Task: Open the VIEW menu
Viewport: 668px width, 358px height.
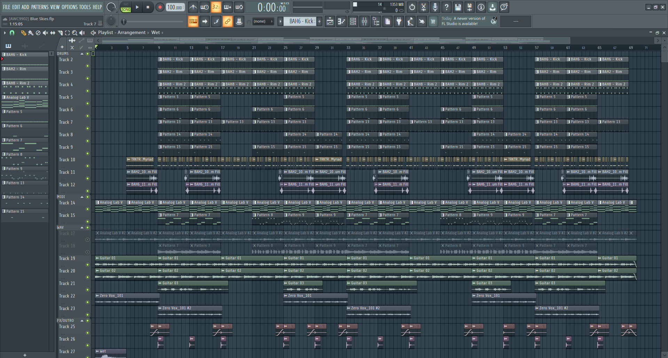Action: click(x=55, y=7)
